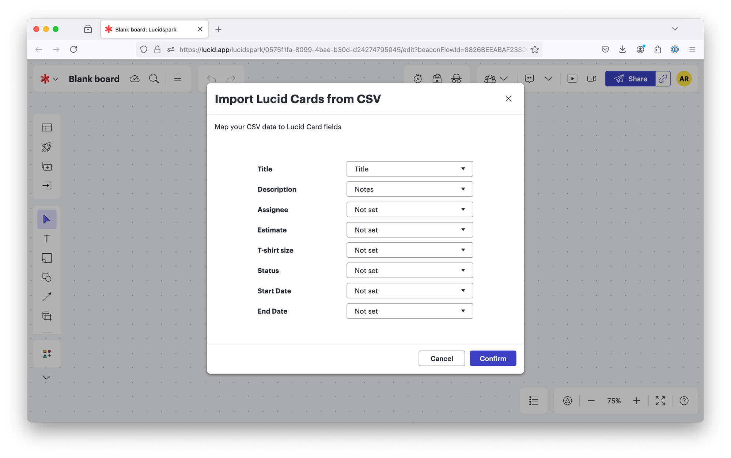This screenshot has height=458, width=731.
Task: Open more shapes library icon
Action: pos(47,354)
